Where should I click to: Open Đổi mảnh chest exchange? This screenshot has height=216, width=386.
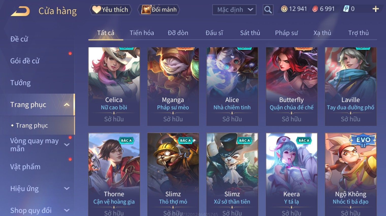[x=159, y=10]
